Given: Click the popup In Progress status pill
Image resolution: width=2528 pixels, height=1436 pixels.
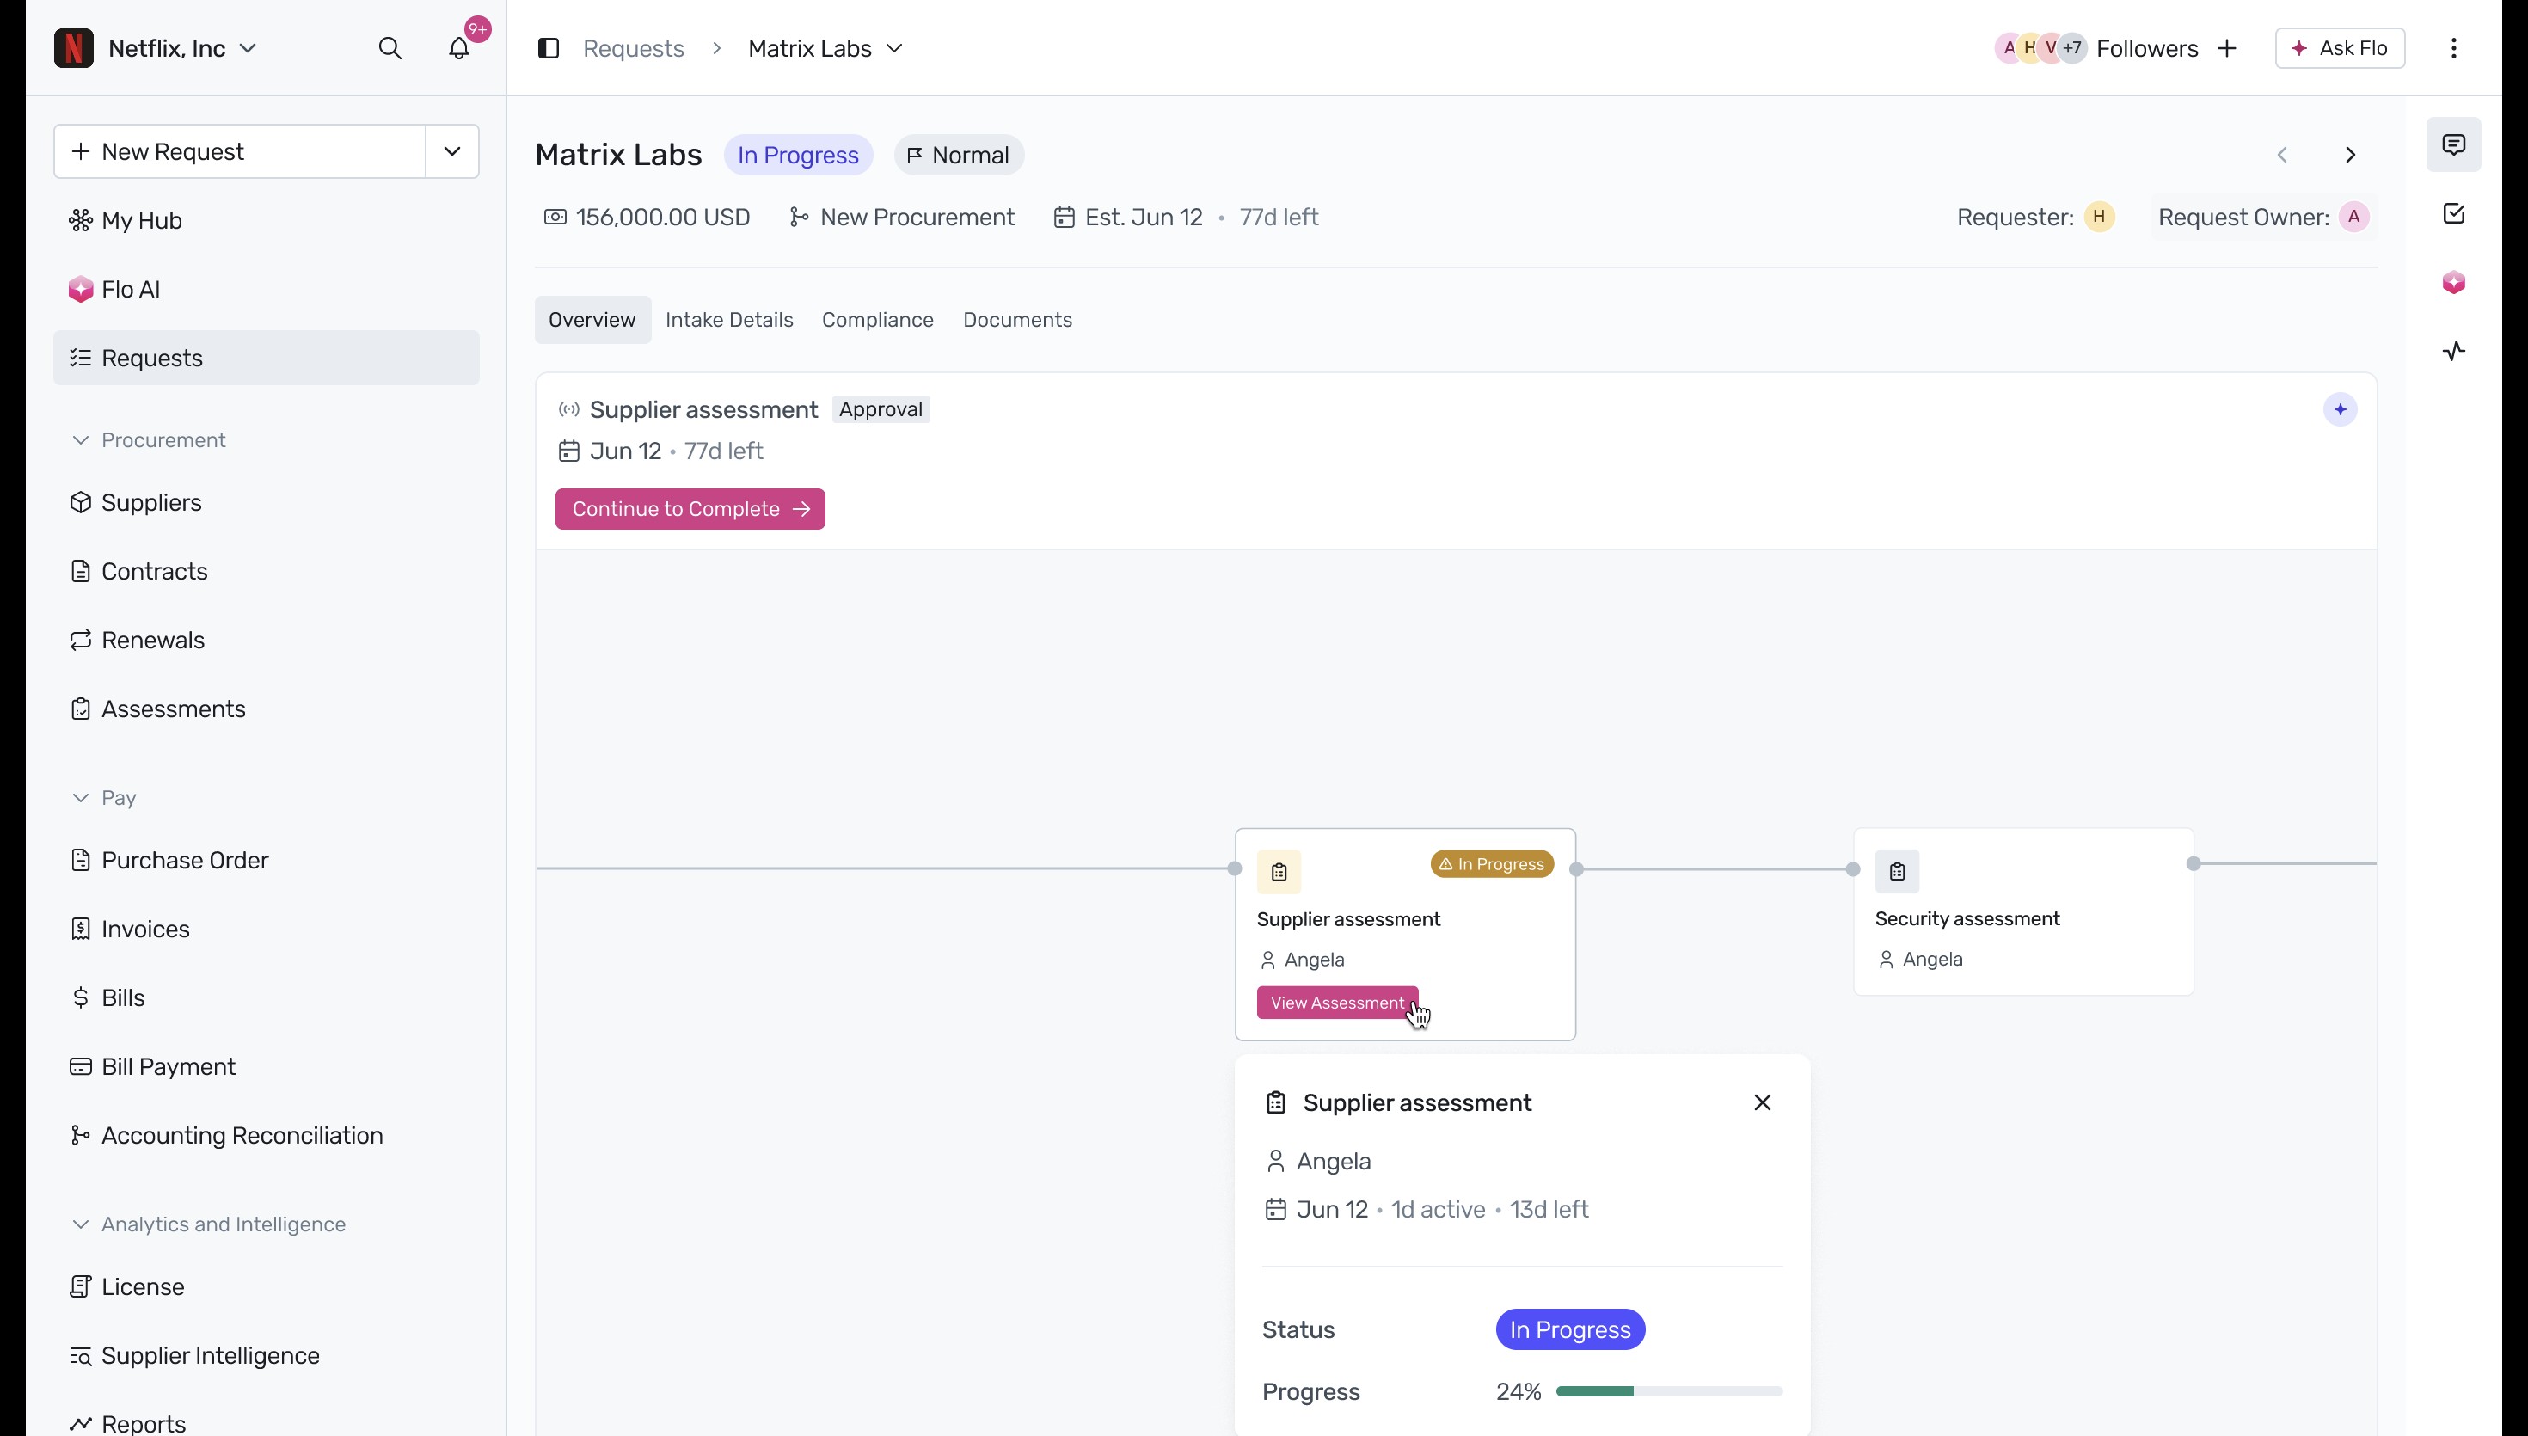Looking at the screenshot, I should point(1571,1329).
